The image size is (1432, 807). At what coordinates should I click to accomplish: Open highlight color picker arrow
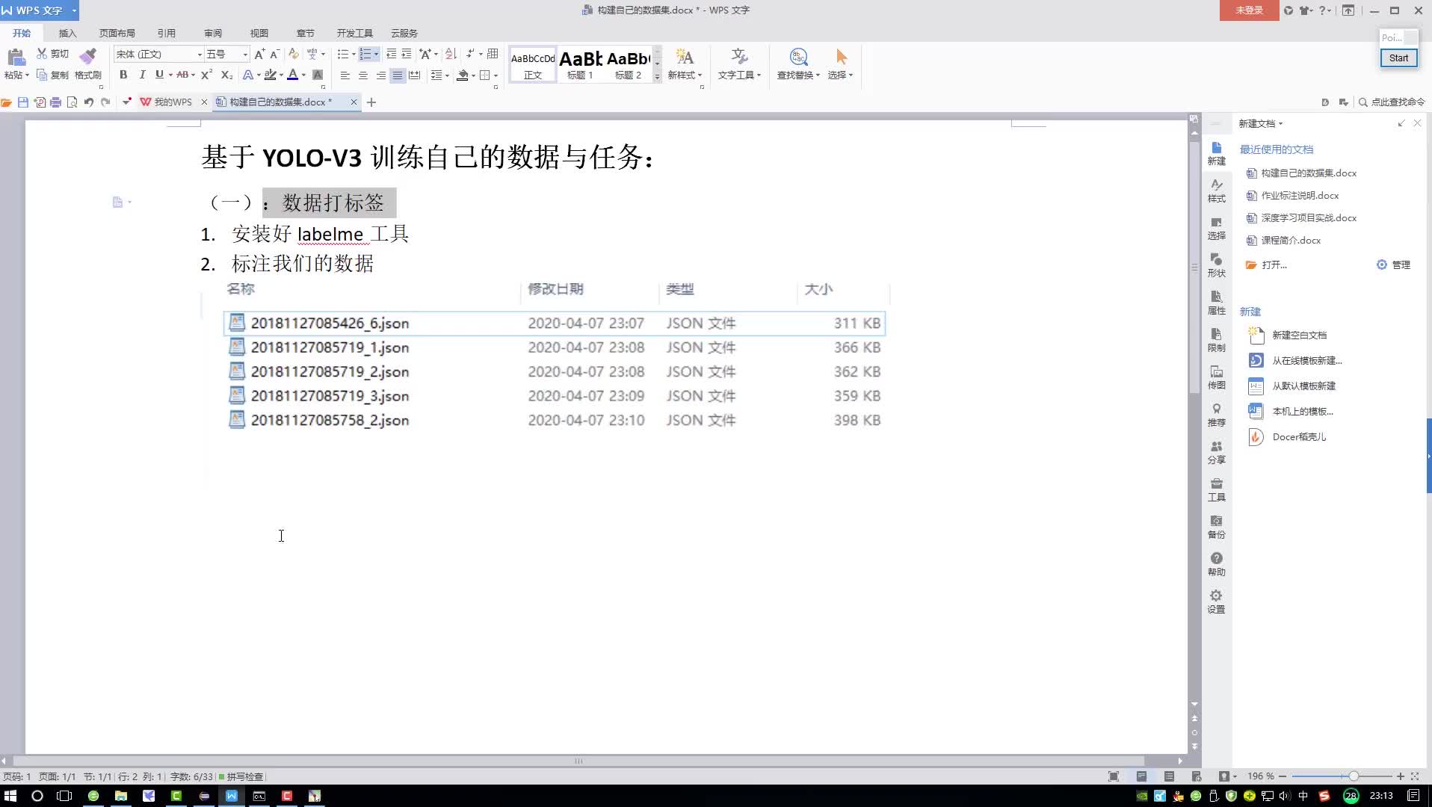[x=281, y=75]
